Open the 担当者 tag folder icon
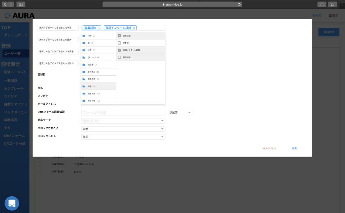Screen dimensions: 345x213 84,65
